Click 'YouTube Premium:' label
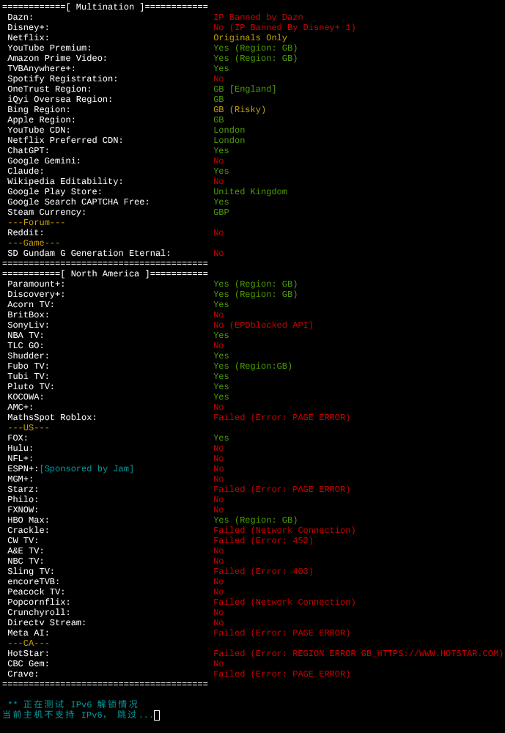Screen dimensions: 505x733 point(49,48)
